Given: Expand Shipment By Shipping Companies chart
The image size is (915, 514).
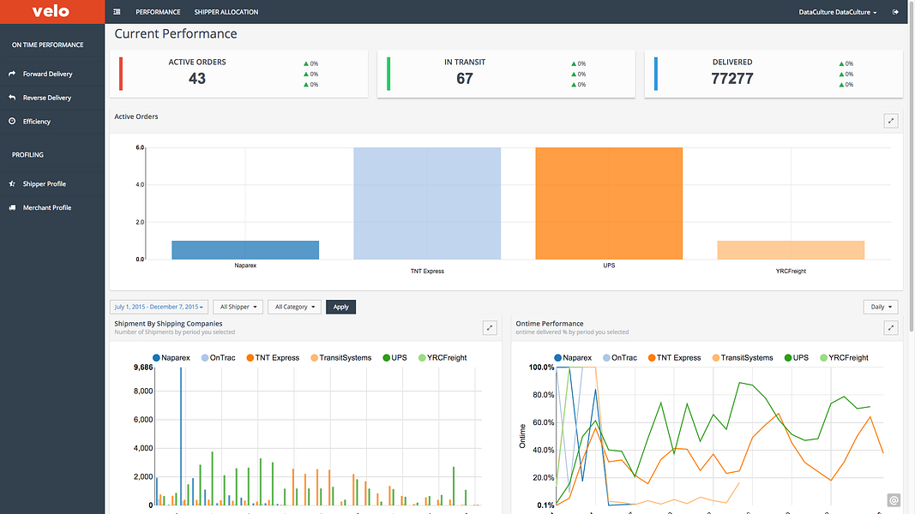Looking at the screenshot, I should (x=490, y=328).
